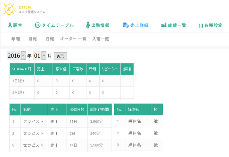Screen dimensions: 229x157
Task: Click the person icon beside 出勤情報
Action: point(88,25)
